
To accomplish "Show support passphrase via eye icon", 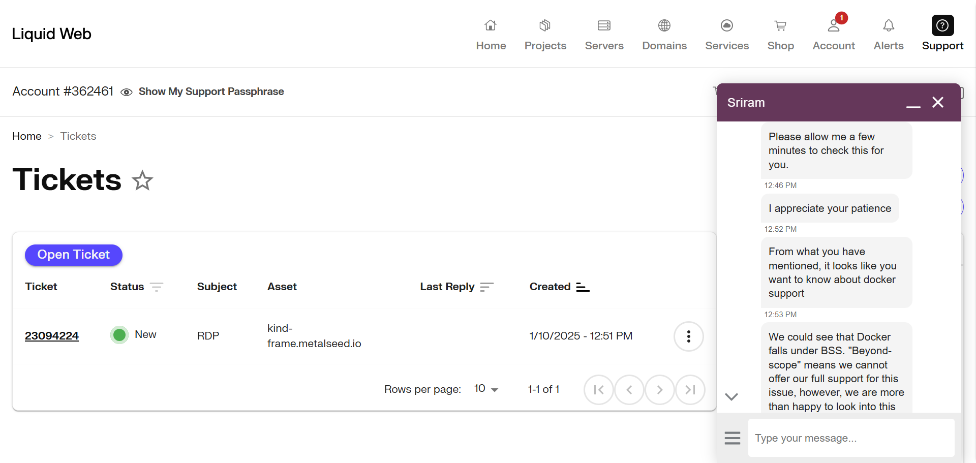I will point(127,92).
